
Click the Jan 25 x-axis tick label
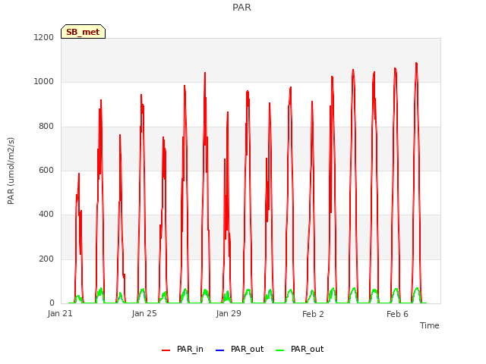point(144,314)
